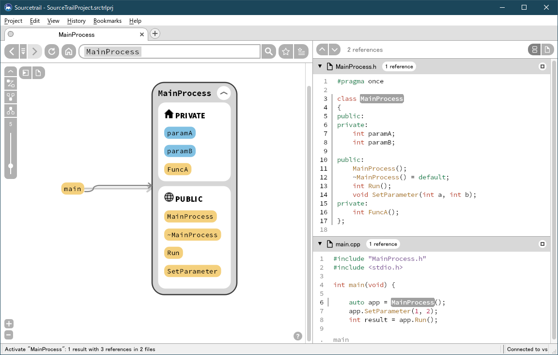Collapse the MainProcess class node

224,93
